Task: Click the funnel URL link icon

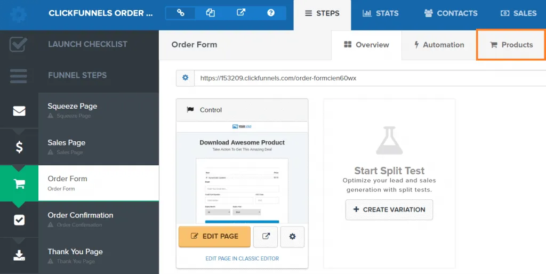Action: coord(180,13)
